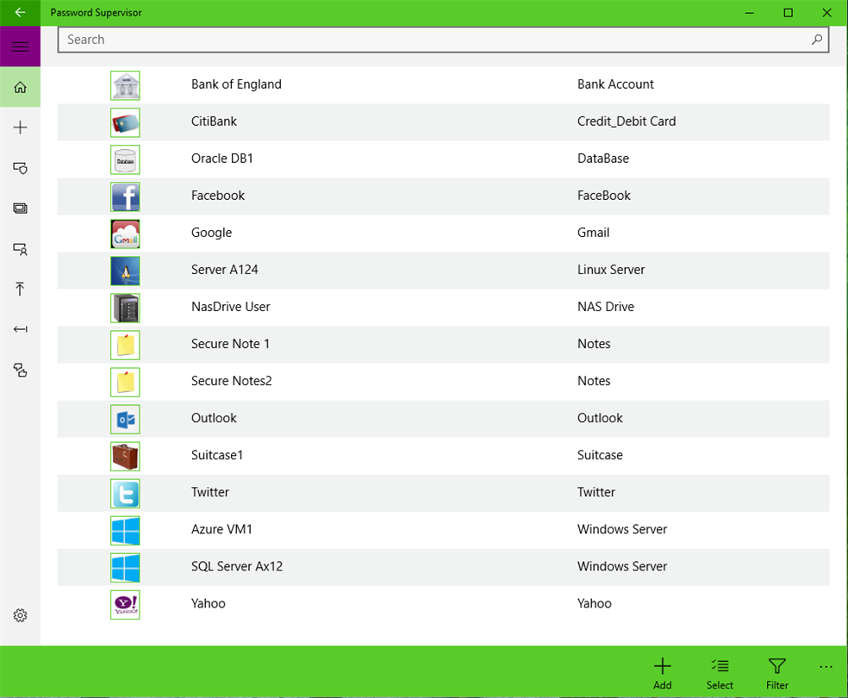
Task: Click the search magnifier icon
Action: click(817, 40)
